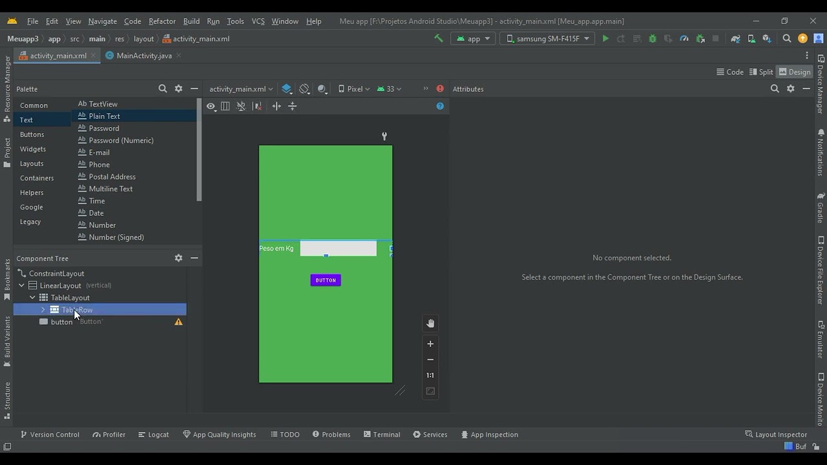
Task: Search attributes with magnifier icon
Action: [775, 88]
